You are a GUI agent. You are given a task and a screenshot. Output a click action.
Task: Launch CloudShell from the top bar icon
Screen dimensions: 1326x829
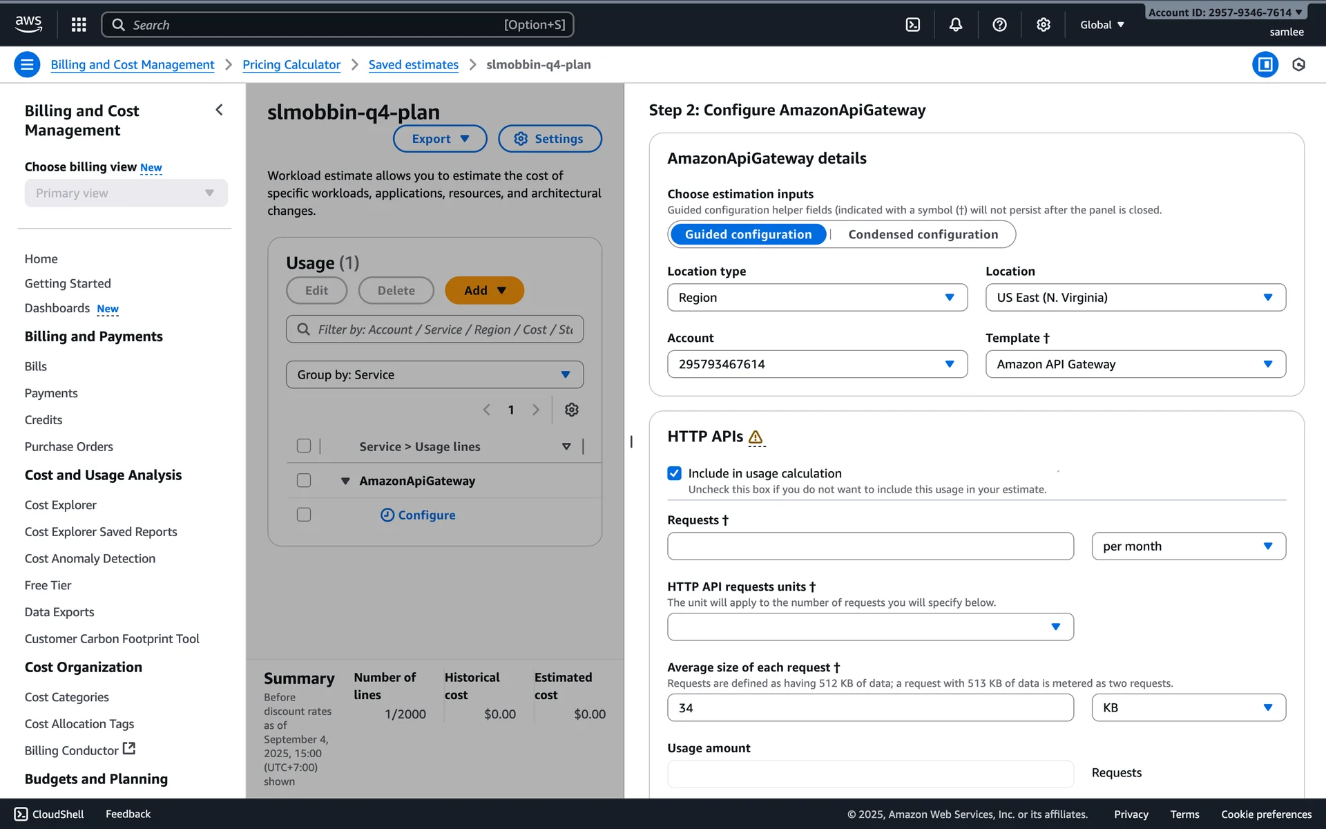(x=912, y=25)
